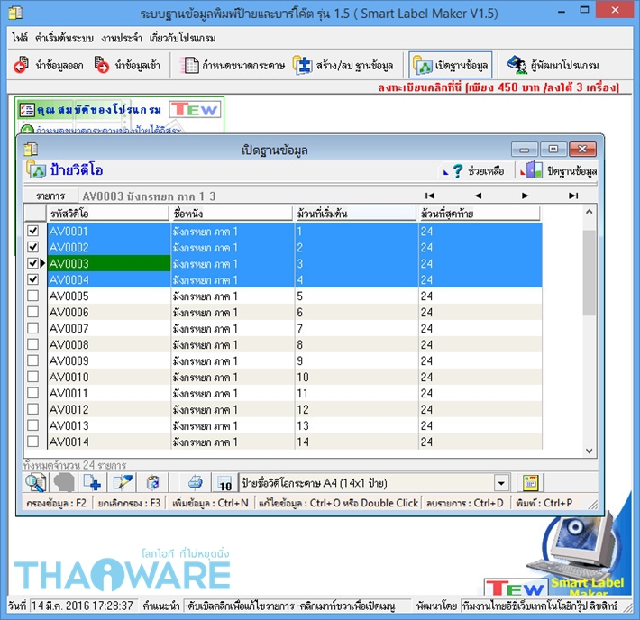
Task: Click the import data (นำข้อมูลเข้า) toolbar icon
Action: click(x=102, y=65)
